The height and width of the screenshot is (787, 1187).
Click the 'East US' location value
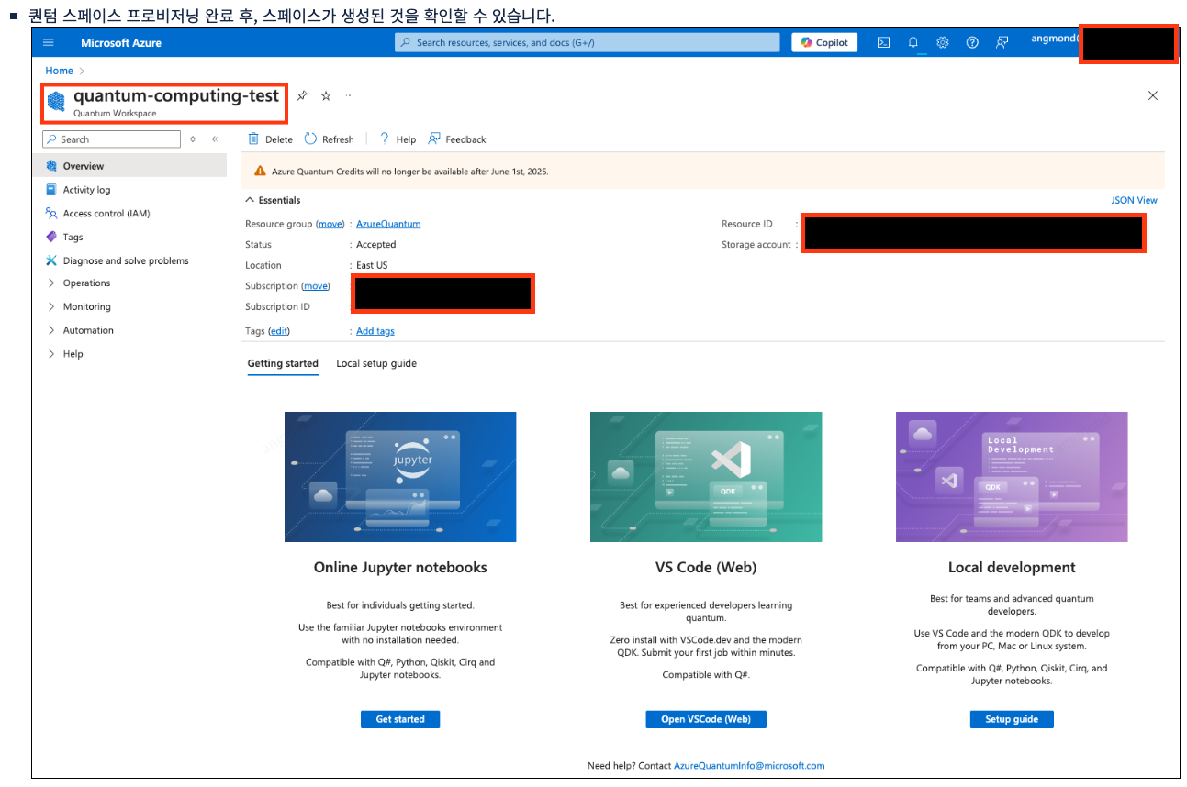click(372, 265)
